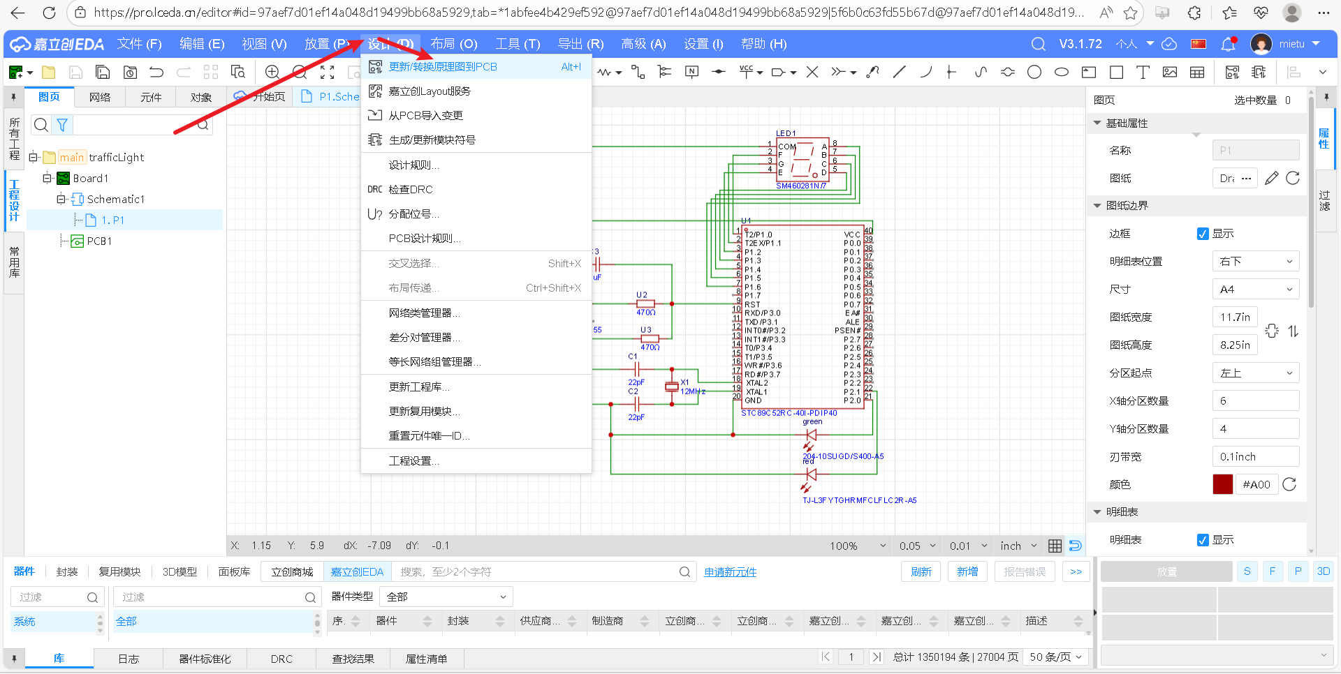This screenshot has width=1341, height=674.
Task: Click the save all icon
Action: click(103, 72)
